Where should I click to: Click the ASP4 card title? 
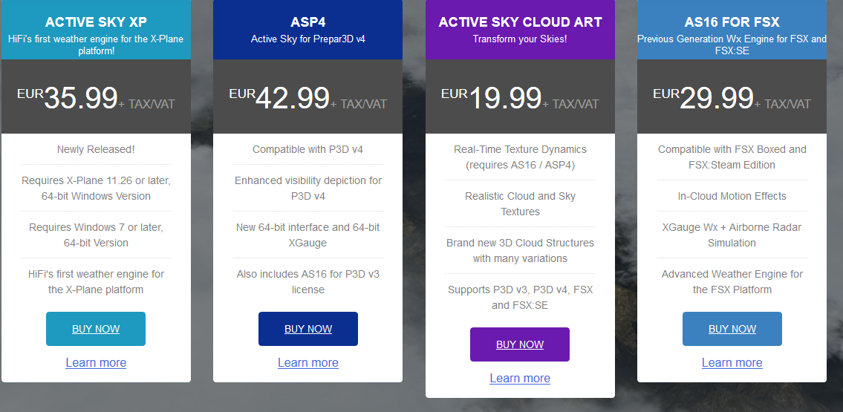[308, 22]
